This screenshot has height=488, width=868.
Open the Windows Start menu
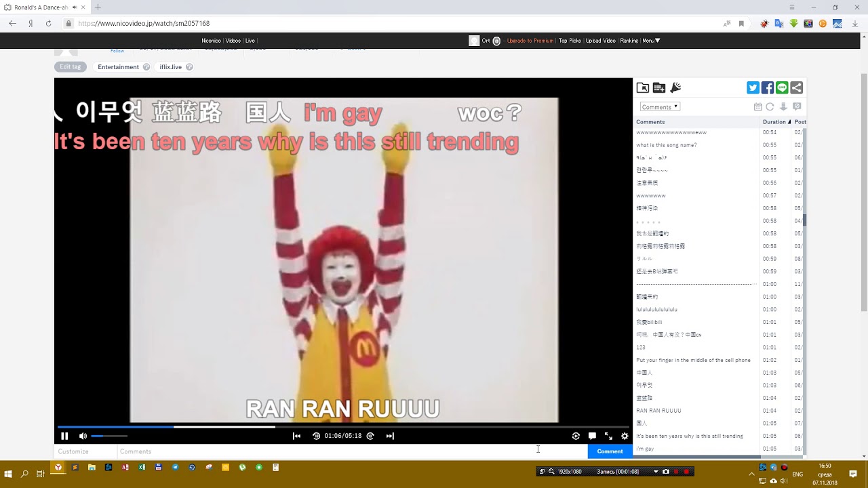8,474
